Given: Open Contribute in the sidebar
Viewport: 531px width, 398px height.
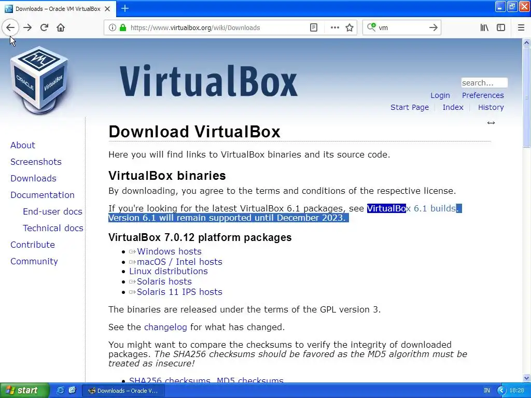Looking at the screenshot, I should coord(33,245).
